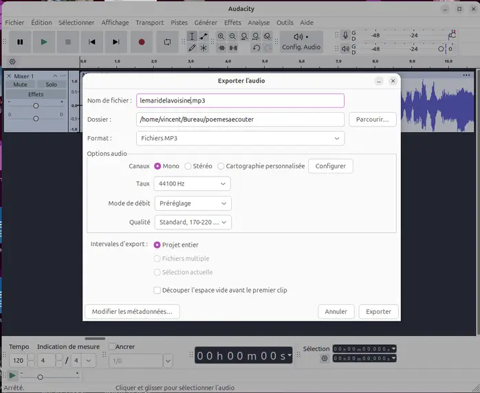
Task: Select the Mono channel option
Action: pyautogui.click(x=157, y=166)
